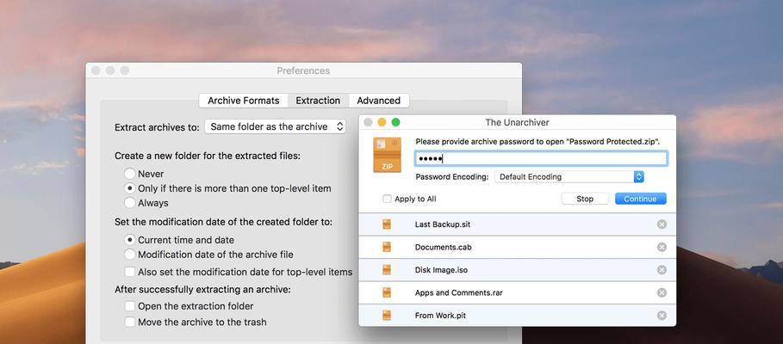This screenshot has width=783, height=344.
Task: Enable Move the archive to the trash
Action: (x=130, y=322)
